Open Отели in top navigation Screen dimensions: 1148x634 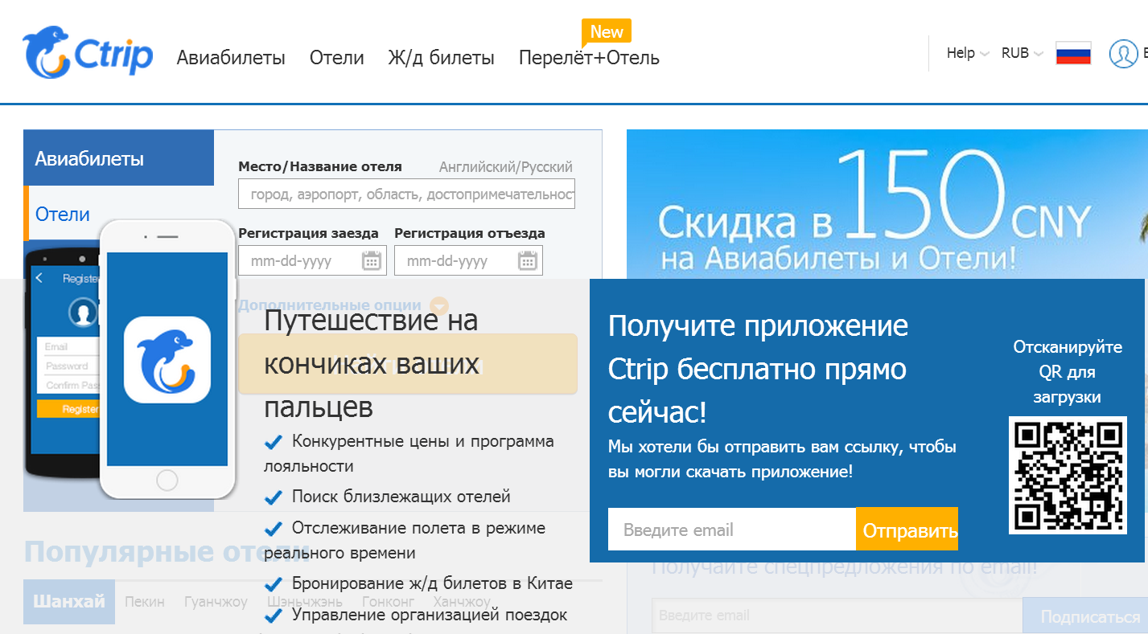tap(337, 58)
